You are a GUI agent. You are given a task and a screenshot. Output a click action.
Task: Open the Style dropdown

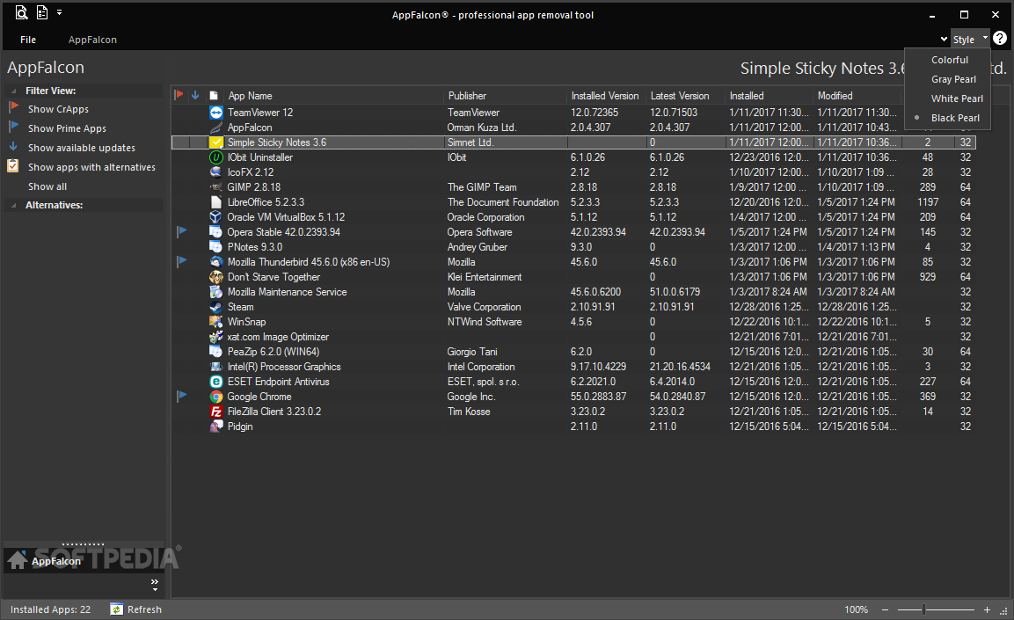[969, 39]
